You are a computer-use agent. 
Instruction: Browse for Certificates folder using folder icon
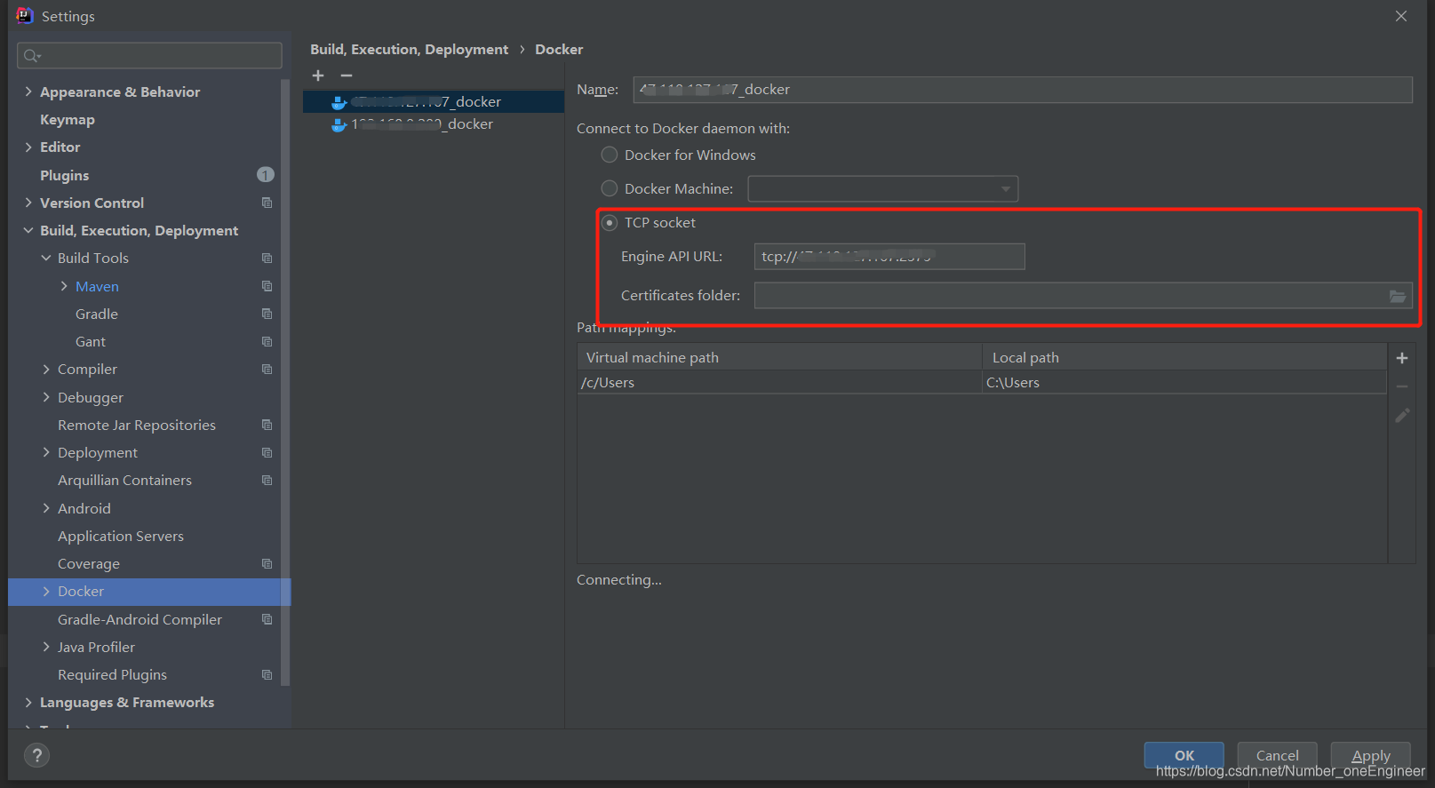tap(1398, 296)
